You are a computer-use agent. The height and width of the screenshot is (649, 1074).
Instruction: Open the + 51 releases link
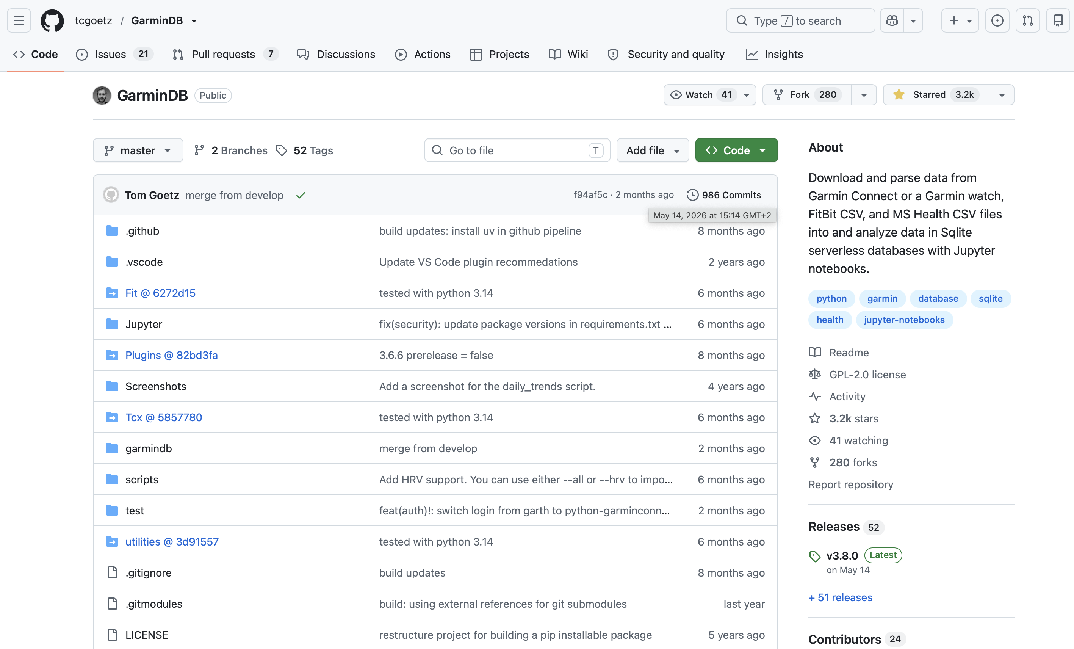840,597
